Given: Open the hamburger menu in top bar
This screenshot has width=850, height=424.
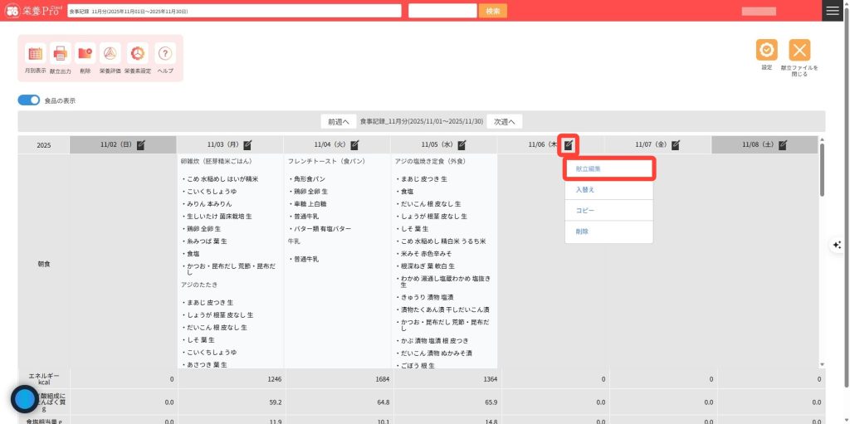Looking at the screenshot, I should point(833,11).
